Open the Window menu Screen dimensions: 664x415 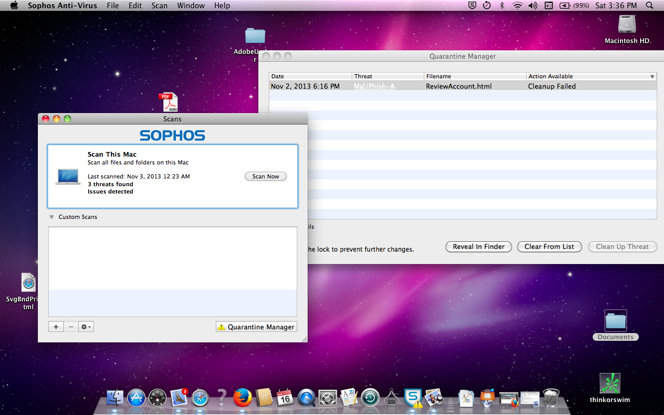click(x=191, y=6)
